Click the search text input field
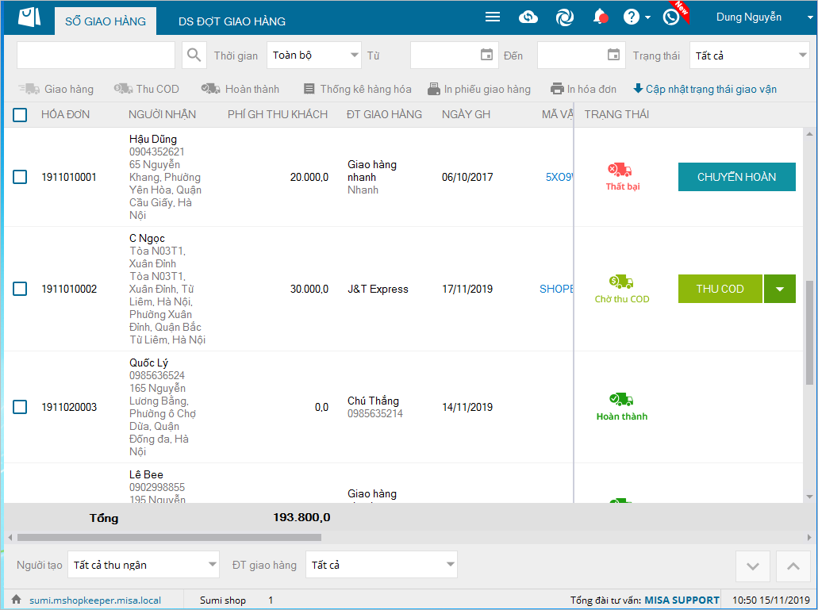Viewport: 818px width, 610px height. 96,56
